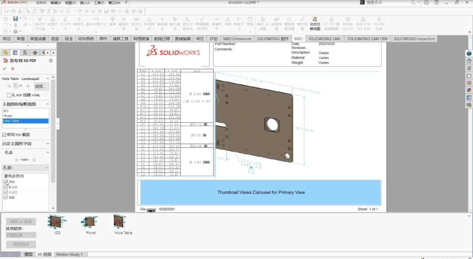The width and height of the screenshot is (473, 259).
Task: Click the save icon in the top toolbar
Action: (15, 19)
